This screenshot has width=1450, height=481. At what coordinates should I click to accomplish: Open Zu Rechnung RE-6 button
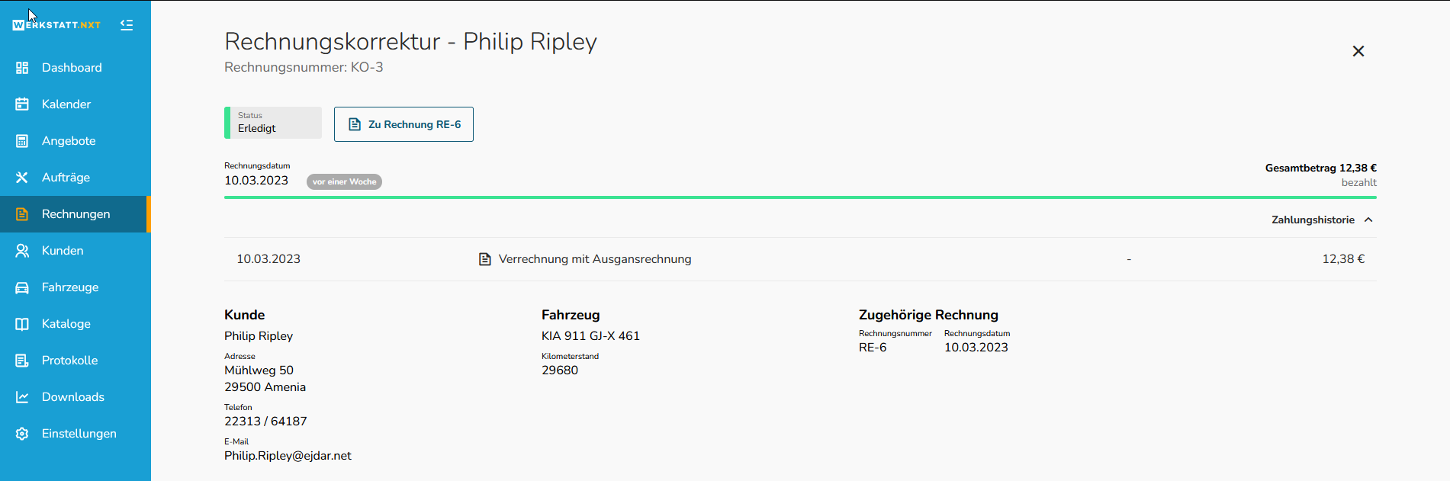(403, 124)
